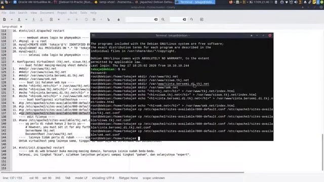Click the Compile toolbar icon
Image resolution: width=324 pixels, height=182 pixels.
point(87,19)
